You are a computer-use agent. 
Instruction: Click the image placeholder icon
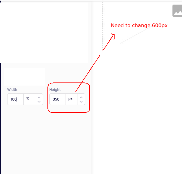(177, 11)
